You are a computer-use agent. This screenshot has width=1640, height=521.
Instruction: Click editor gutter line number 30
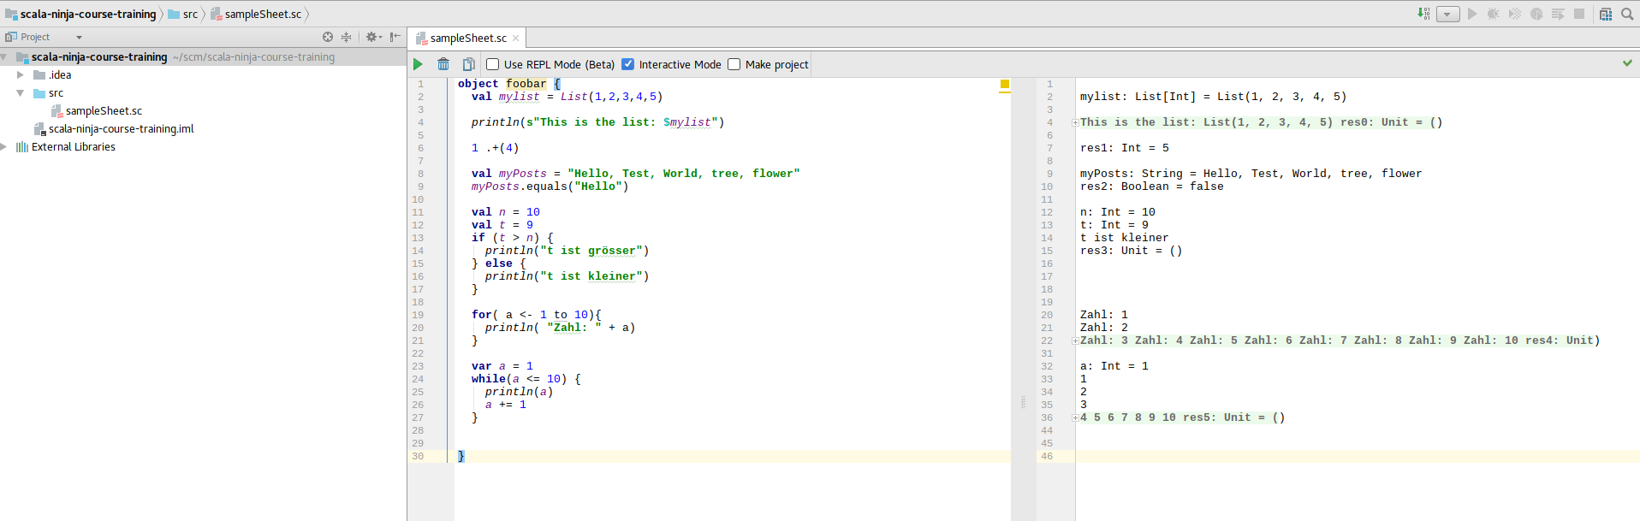(x=418, y=456)
